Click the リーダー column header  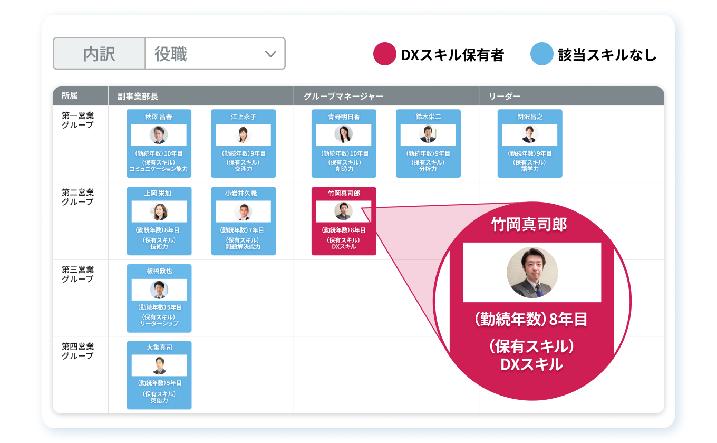(505, 97)
